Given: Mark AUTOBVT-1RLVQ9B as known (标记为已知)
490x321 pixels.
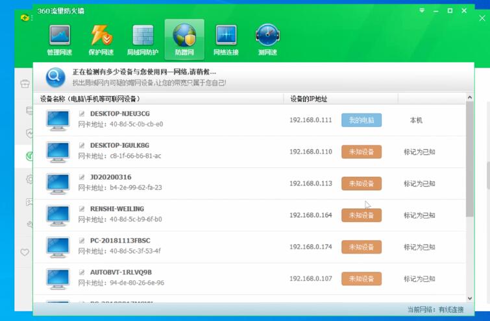Looking at the screenshot, I should click(x=419, y=279).
